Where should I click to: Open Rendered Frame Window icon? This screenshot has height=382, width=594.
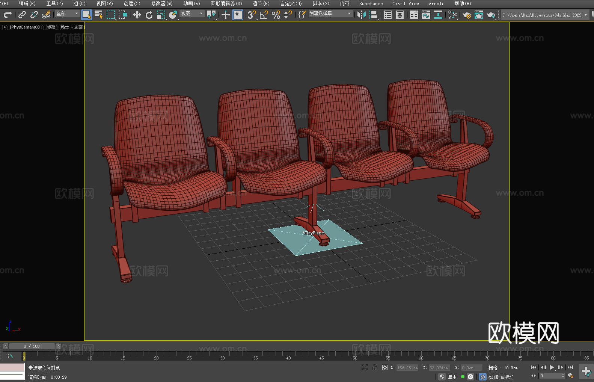[x=479, y=15]
